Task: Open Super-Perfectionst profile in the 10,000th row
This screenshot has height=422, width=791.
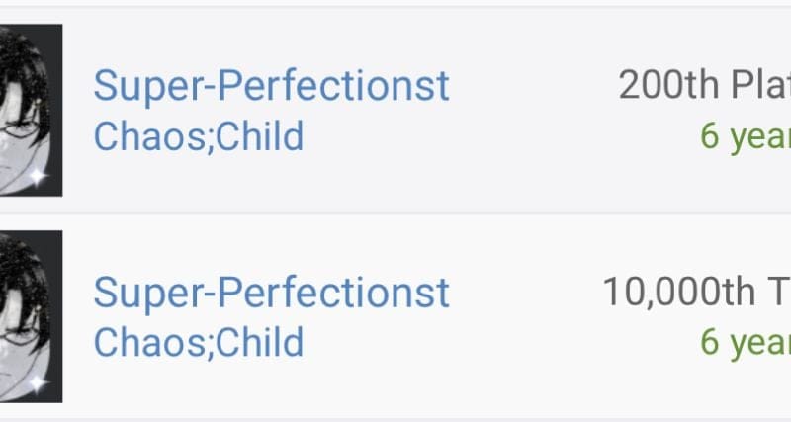Action: click(x=271, y=293)
